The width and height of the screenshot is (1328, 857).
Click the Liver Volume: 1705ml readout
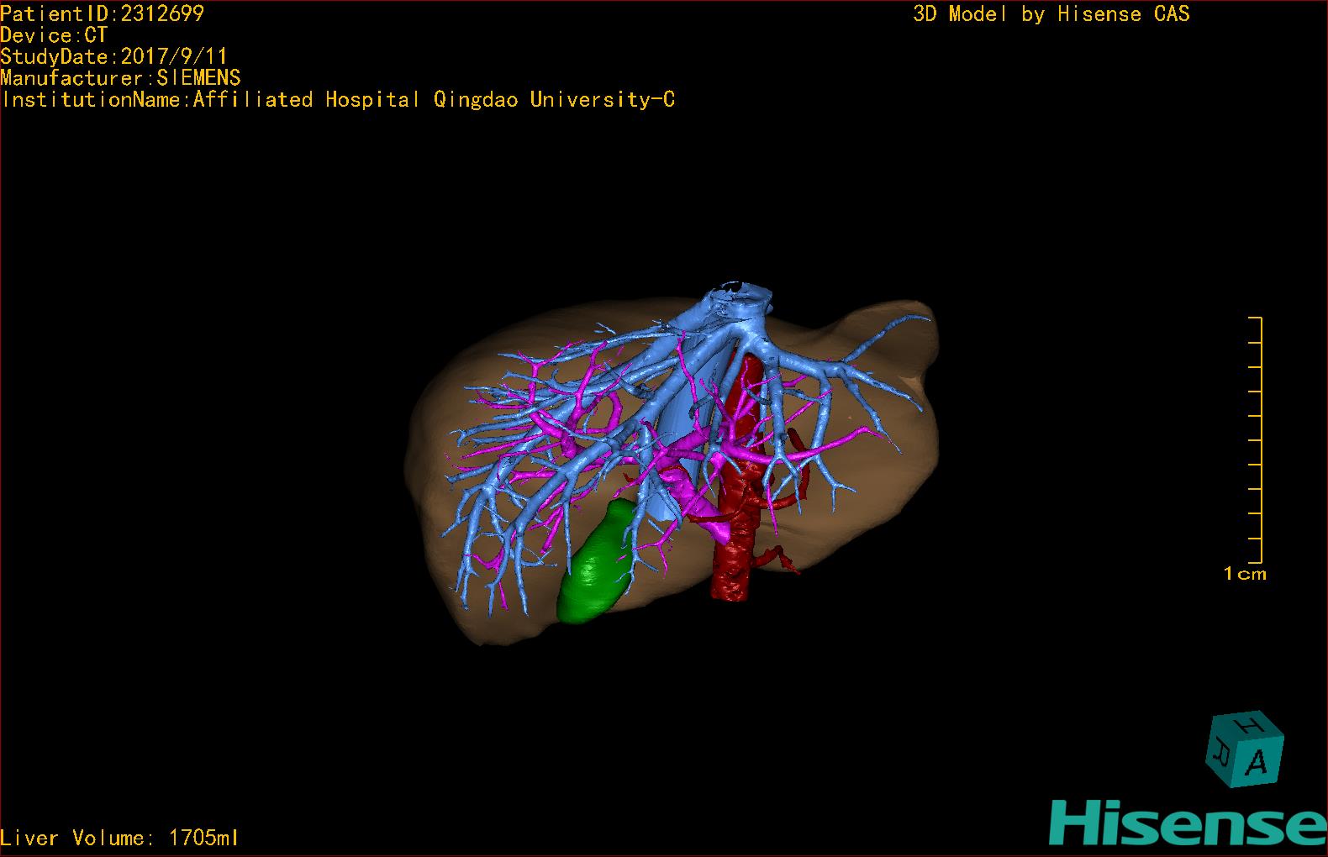[x=119, y=838]
